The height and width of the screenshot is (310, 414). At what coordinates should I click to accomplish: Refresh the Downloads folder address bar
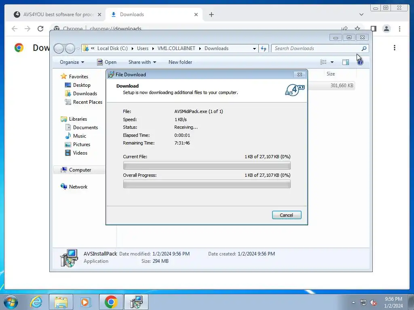[264, 48]
